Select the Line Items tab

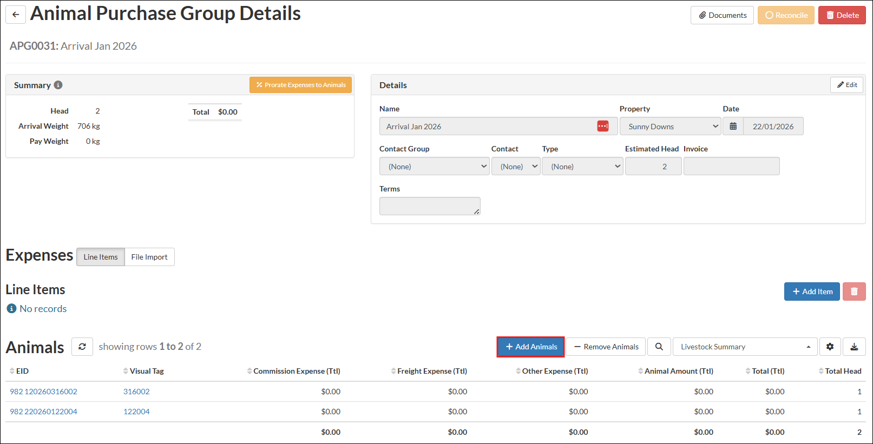[x=101, y=257]
